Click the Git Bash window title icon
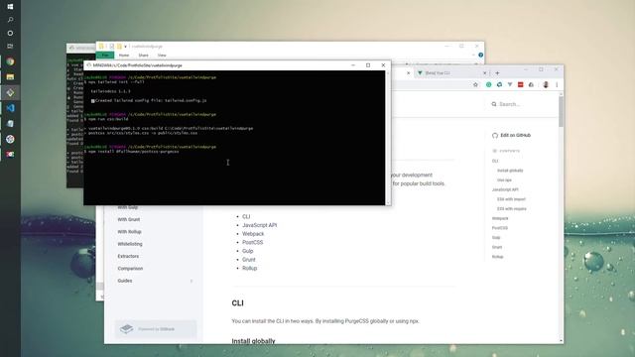This screenshot has width=635, height=357. pyautogui.click(x=88, y=65)
